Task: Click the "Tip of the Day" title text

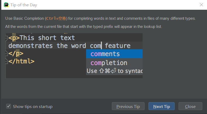Action: coord(24,5)
